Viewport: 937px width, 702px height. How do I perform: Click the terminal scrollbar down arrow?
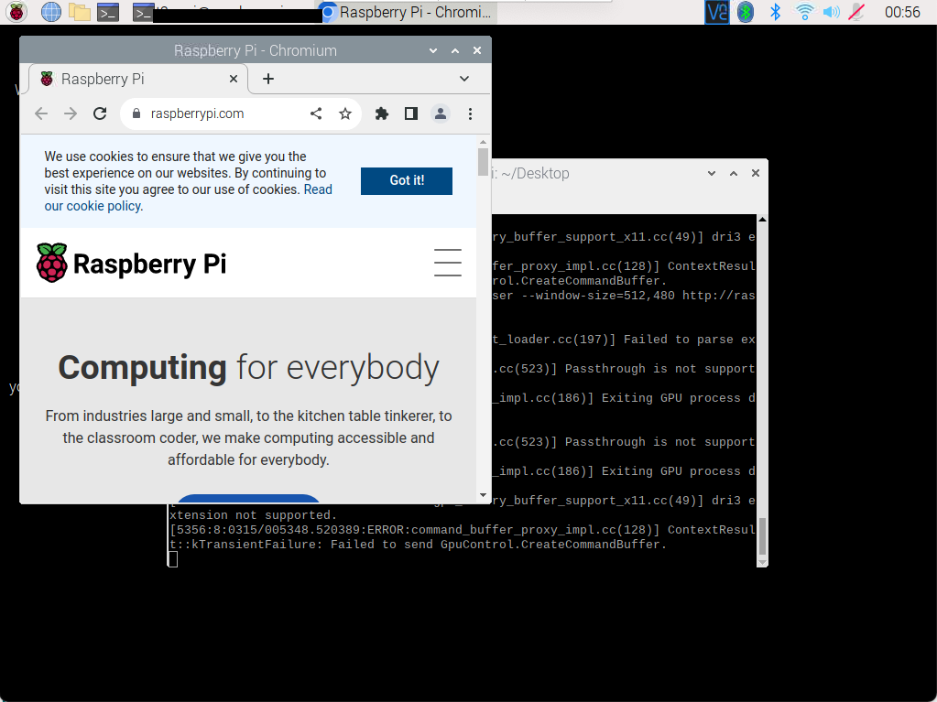762,562
